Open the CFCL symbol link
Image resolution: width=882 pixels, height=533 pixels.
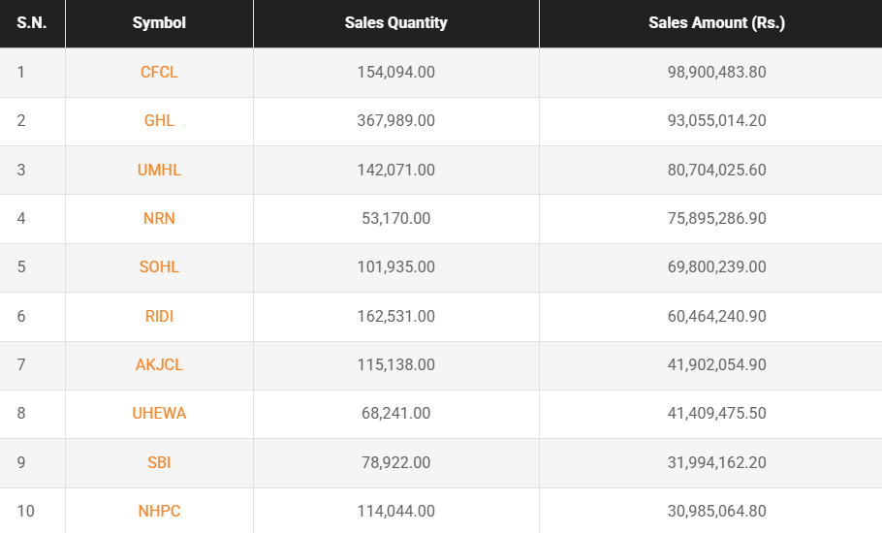(159, 72)
